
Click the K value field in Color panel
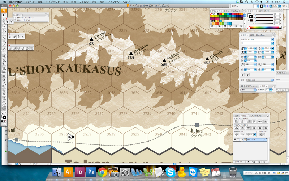tap(277, 24)
